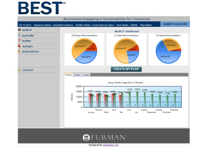Click the MyBEST Dashboard heading
Screen dimensions: 208x148
127,31
